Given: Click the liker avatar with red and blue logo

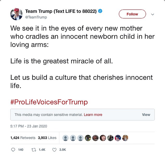Looking at the screenshot, I should [118, 138].
